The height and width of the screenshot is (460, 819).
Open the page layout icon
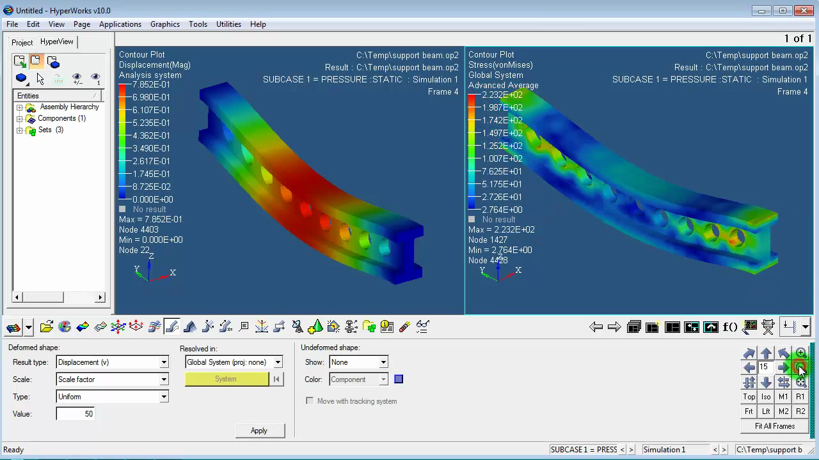pos(672,327)
